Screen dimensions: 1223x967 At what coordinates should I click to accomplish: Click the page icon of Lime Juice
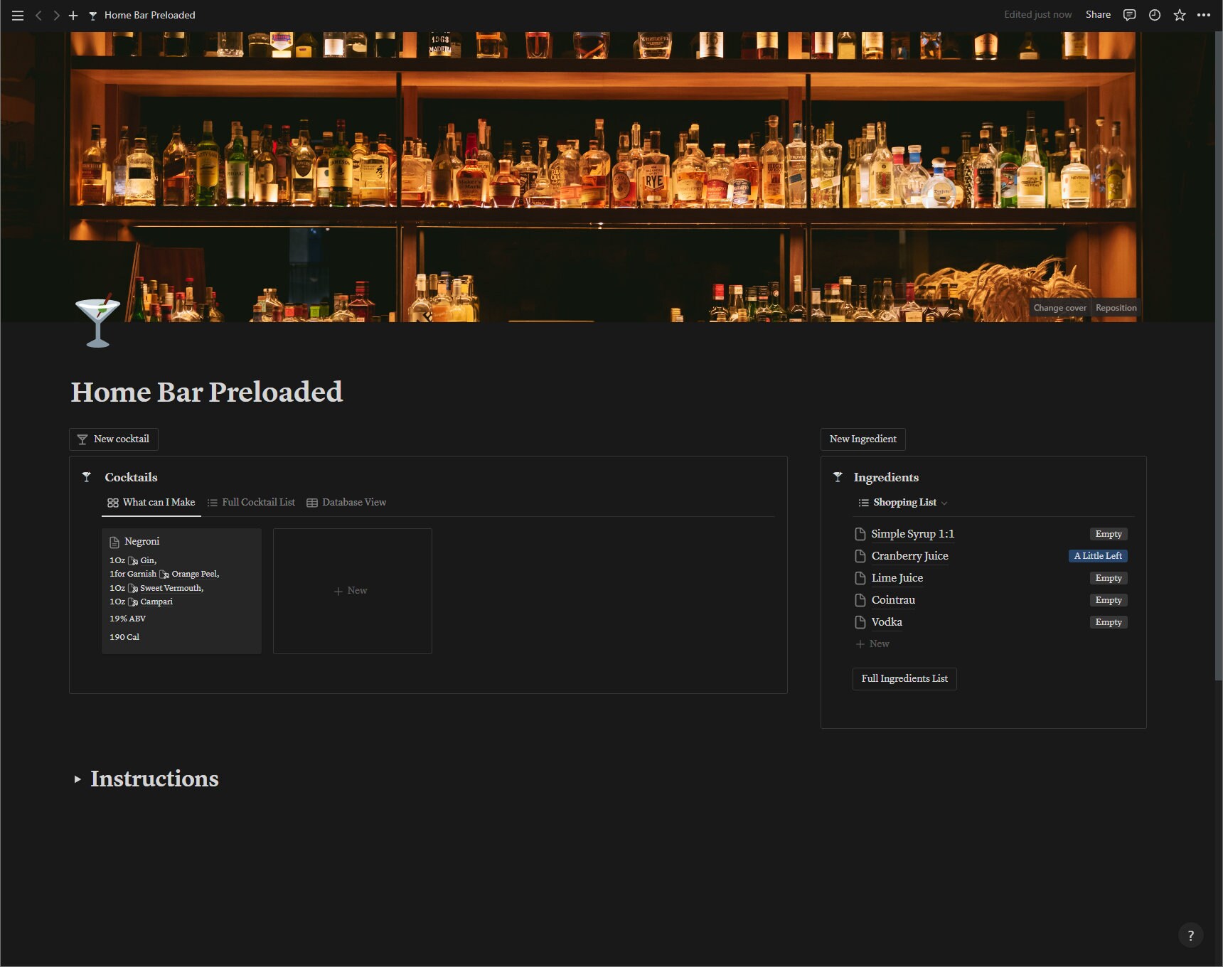coord(860,578)
